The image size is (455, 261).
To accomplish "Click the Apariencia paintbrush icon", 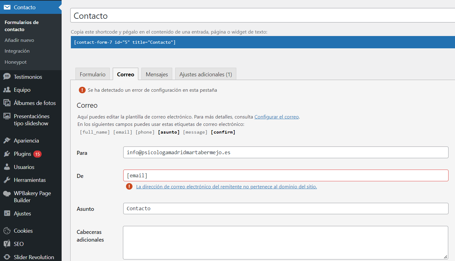I will click(7, 140).
